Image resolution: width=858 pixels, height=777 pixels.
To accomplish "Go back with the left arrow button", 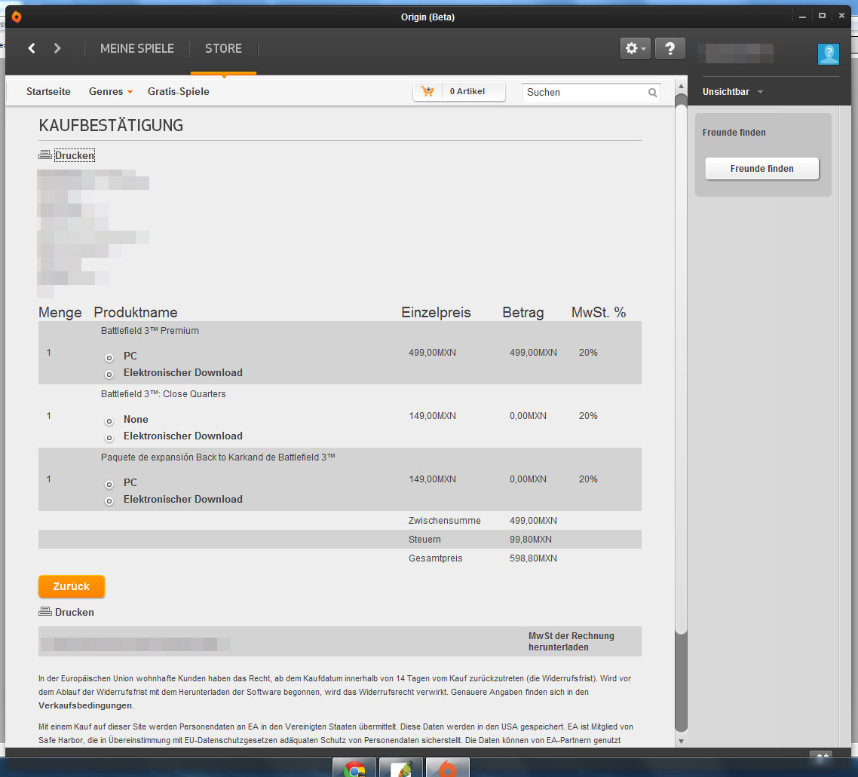I will (x=32, y=48).
